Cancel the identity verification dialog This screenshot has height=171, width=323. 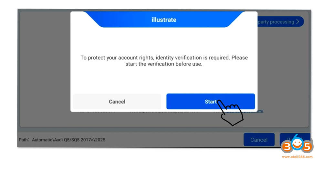click(117, 102)
